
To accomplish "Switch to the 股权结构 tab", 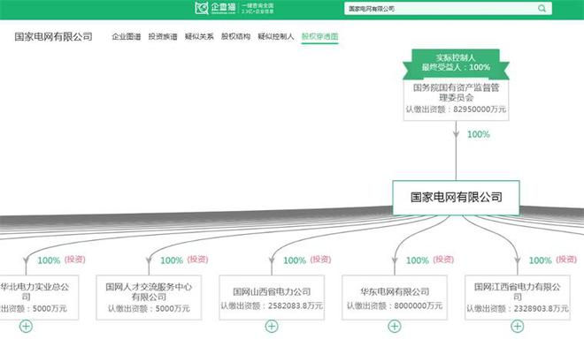I will [235, 36].
